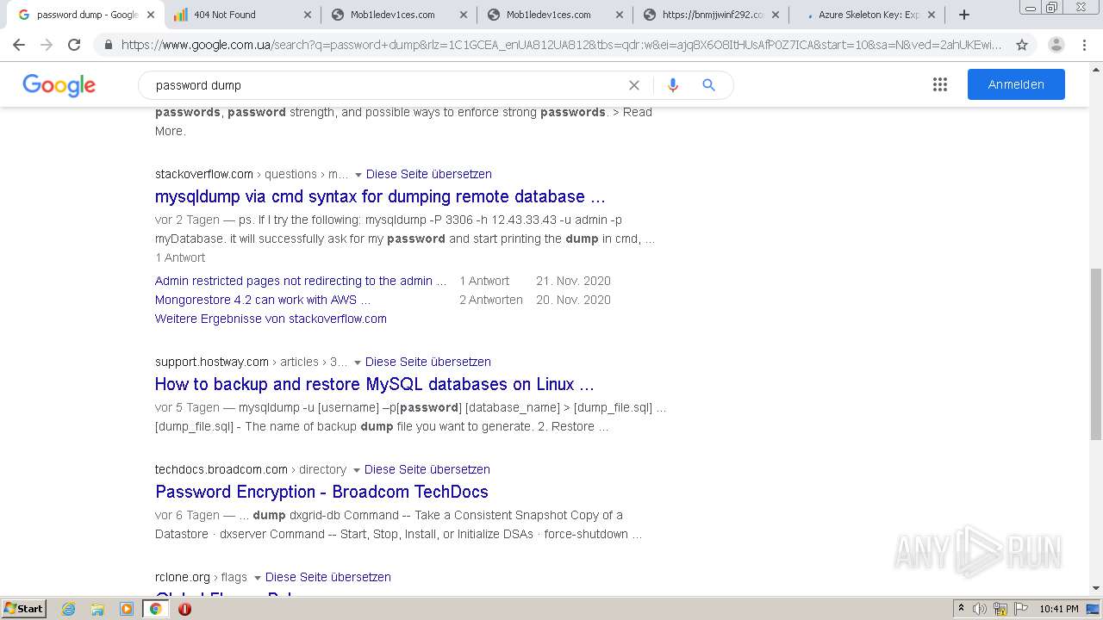Image resolution: width=1103 pixels, height=620 pixels.
Task: Click the network tray icon
Action: click(1000, 609)
